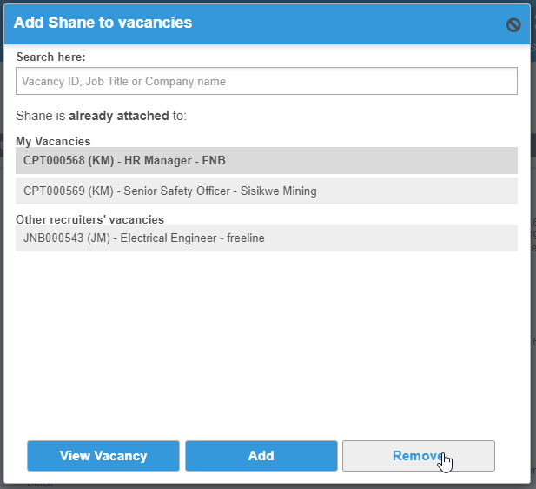This screenshot has width=536, height=489.
Task: Click the bold 'already attached' text
Action: (118, 115)
